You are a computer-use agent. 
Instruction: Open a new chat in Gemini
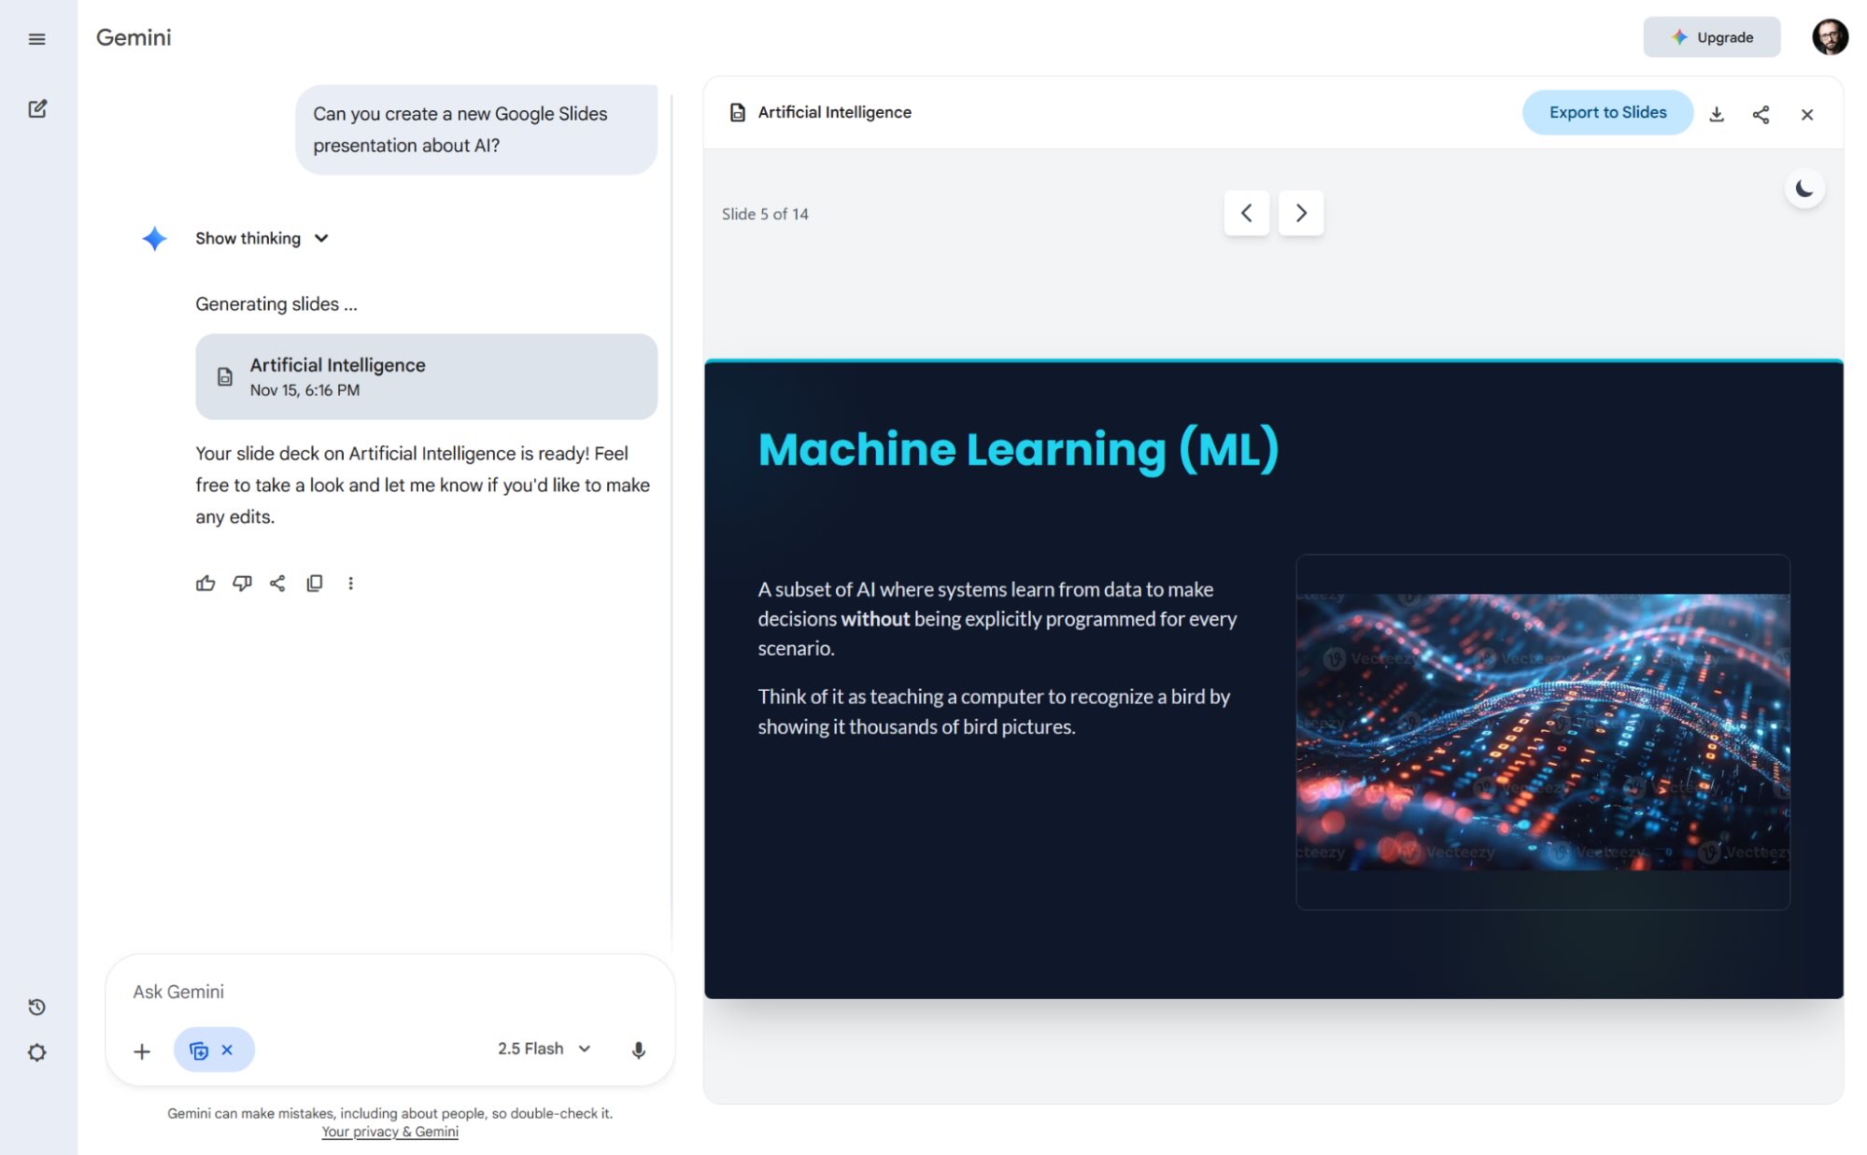[37, 109]
